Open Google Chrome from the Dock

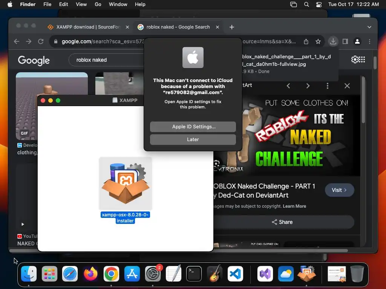111,274
